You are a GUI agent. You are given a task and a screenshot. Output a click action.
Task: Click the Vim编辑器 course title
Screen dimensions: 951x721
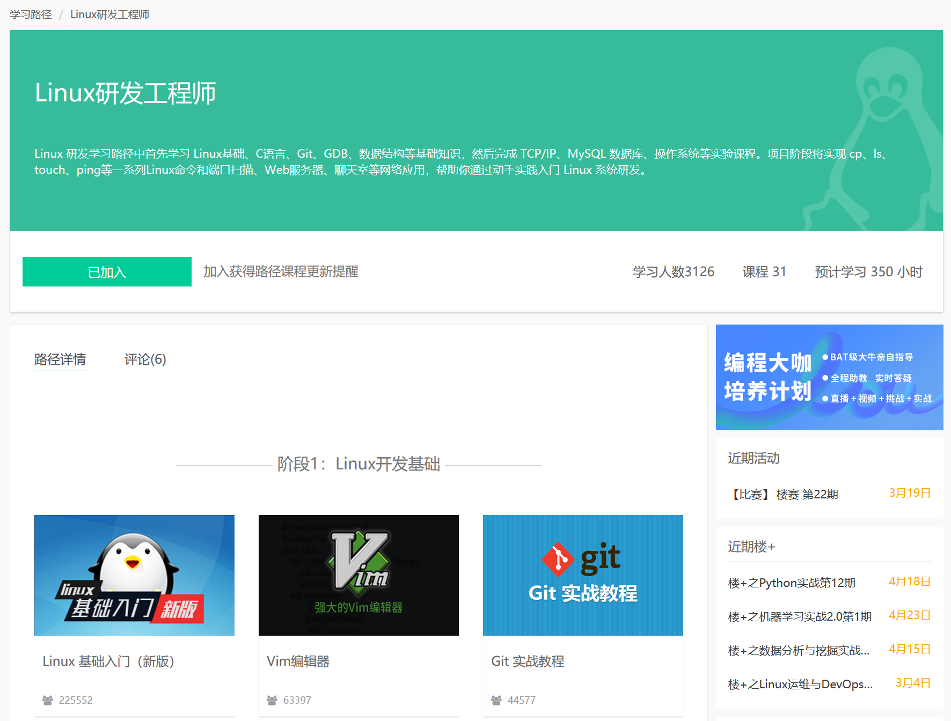coord(298,661)
